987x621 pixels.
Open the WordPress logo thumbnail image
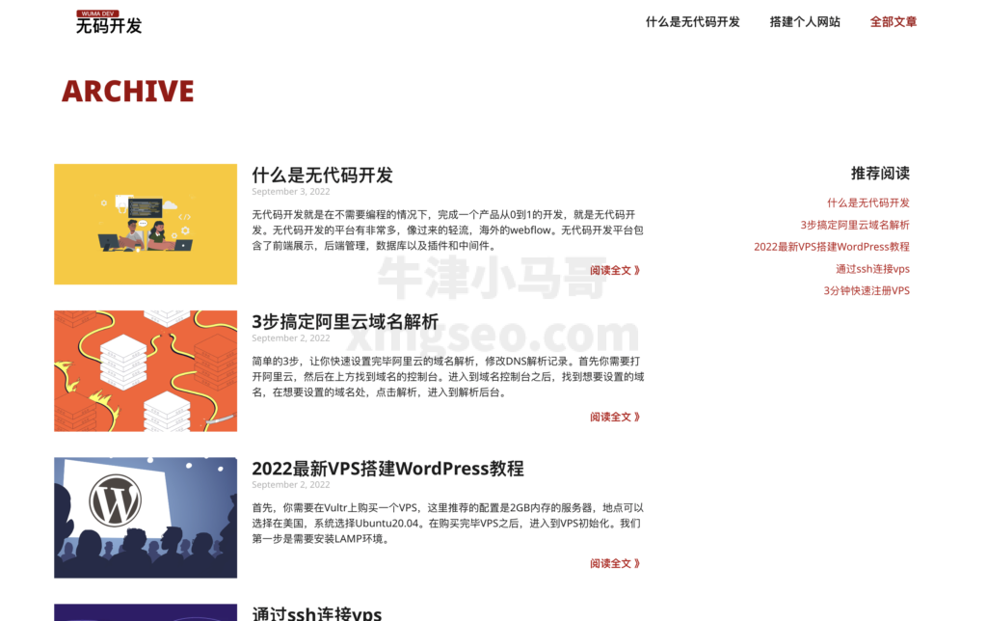coord(146,518)
